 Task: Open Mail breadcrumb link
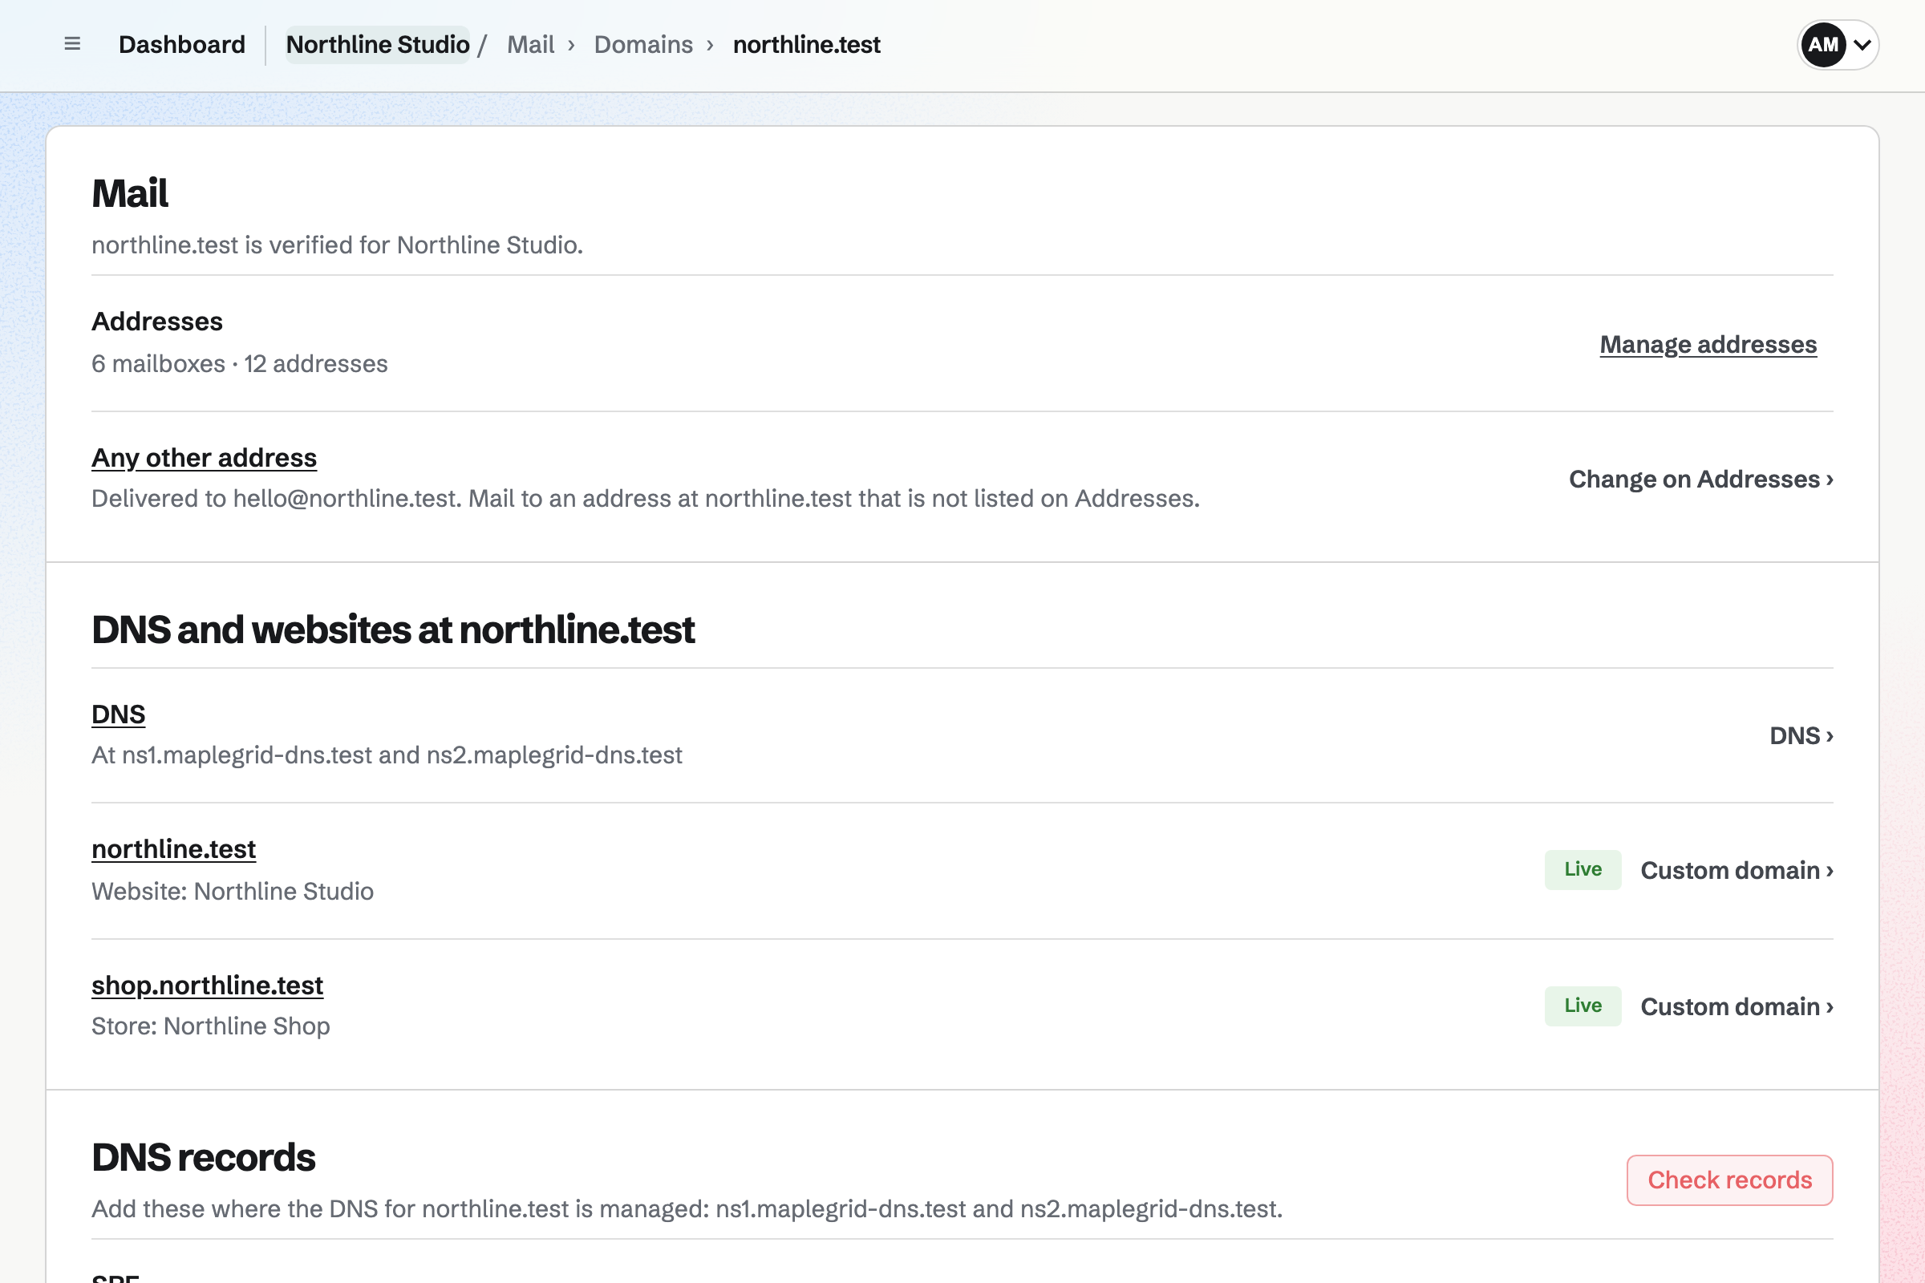[530, 44]
